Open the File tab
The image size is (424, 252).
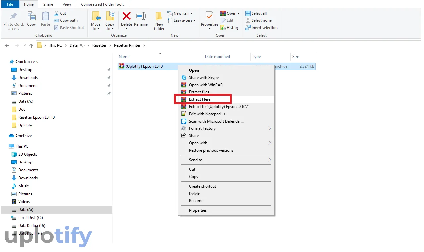tap(10, 4)
